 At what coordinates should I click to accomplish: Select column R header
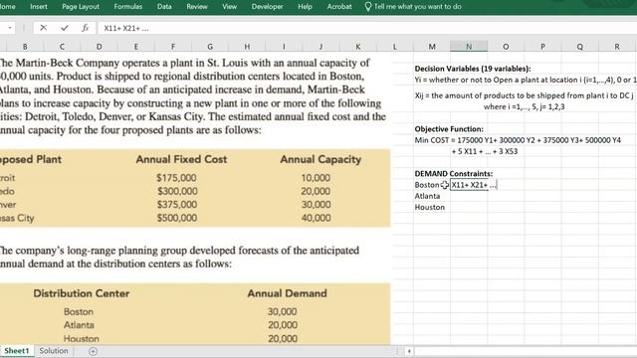pos(617,47)
